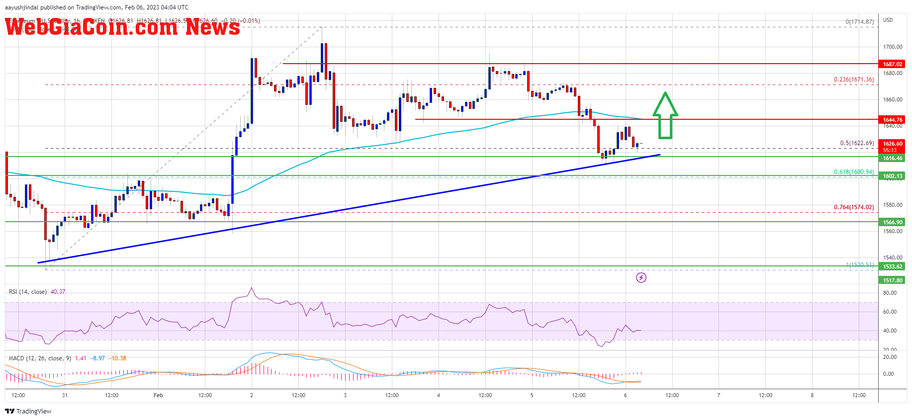The height and width of the screenshot is (420, 912).
Task: Click the RSI (14, close) indicator label
Action: click(x=28, y=292)
